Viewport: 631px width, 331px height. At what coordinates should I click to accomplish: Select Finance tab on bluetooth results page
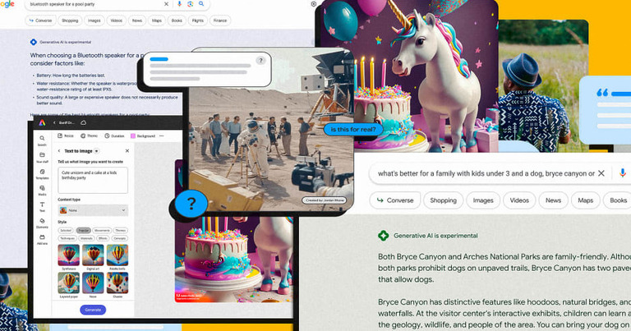(220, 21)
